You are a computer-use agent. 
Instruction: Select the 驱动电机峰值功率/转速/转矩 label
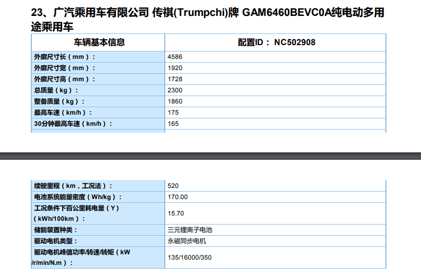pos(81,257)
